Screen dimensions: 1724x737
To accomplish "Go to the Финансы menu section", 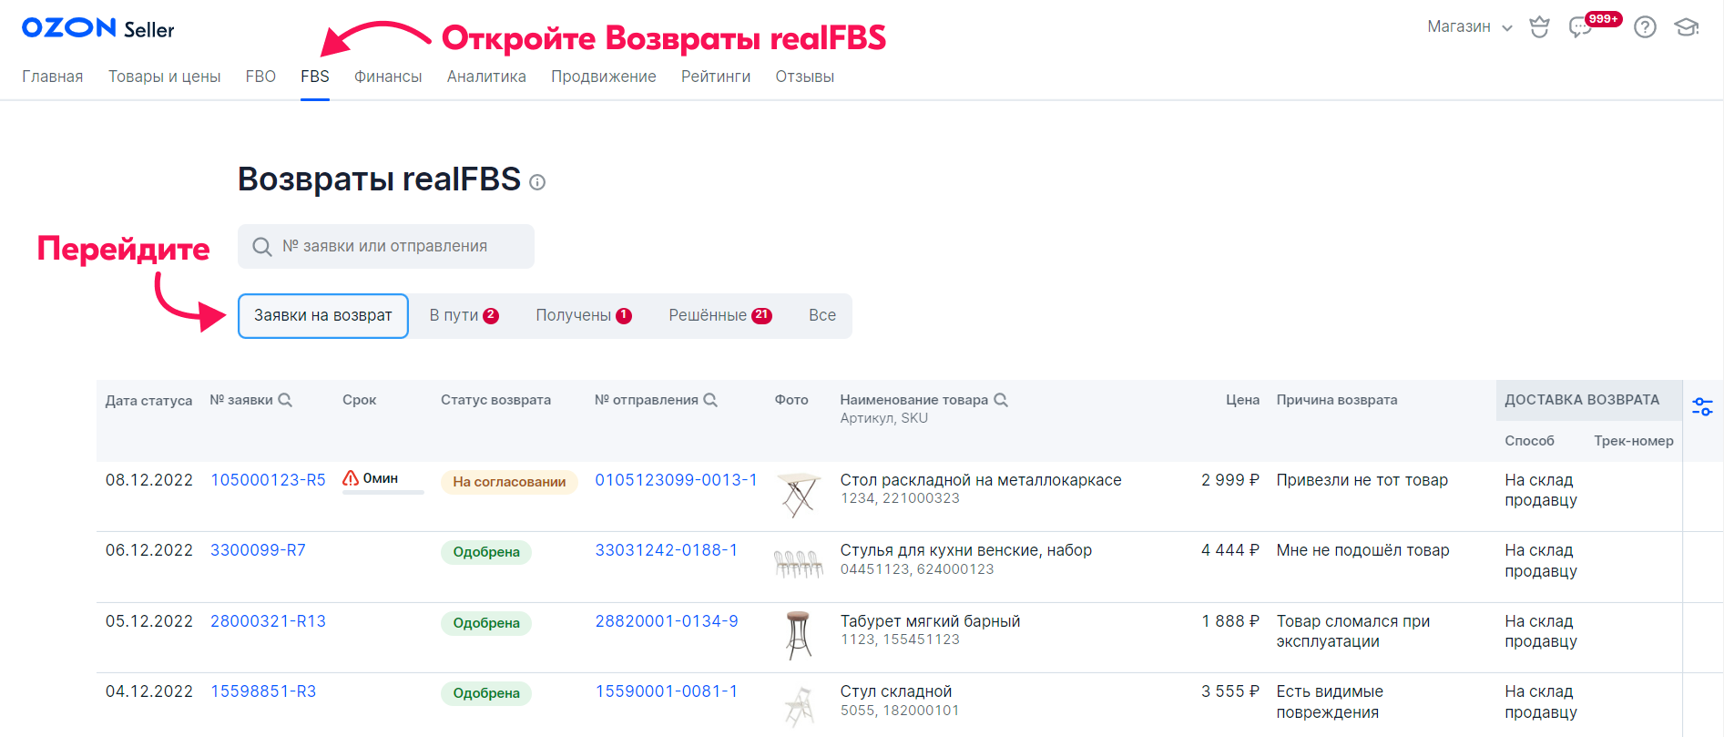I will click(388, 77).
